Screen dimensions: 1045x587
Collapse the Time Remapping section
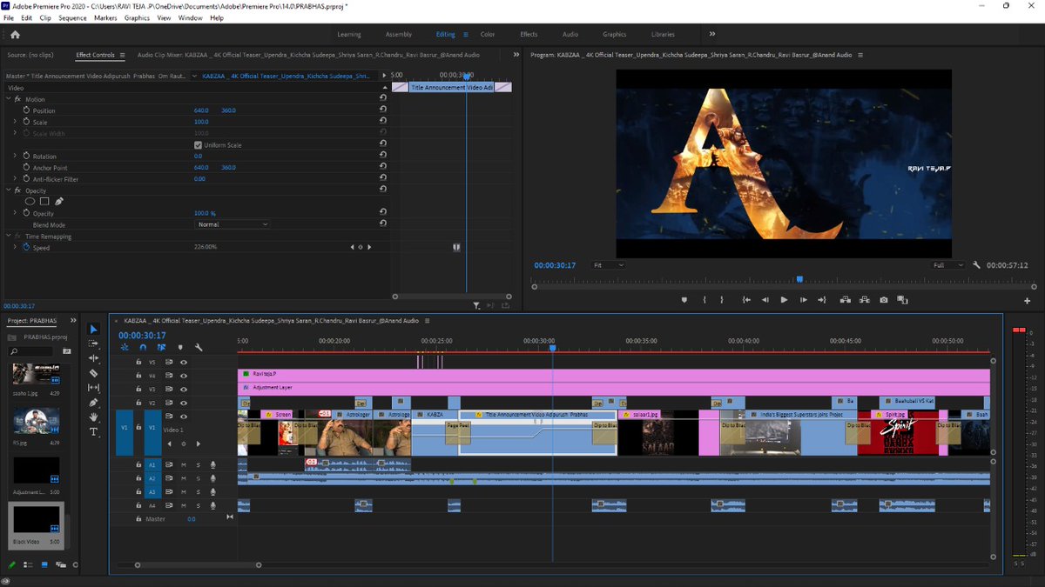coord(8,237)
